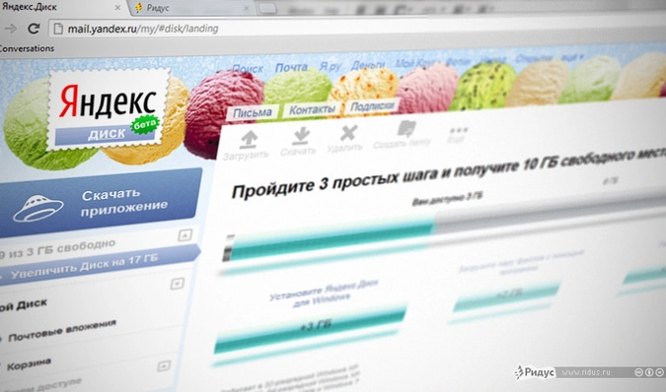666x392 pixels.
Task: Switch to the Контакты tab
Action: [312, 109]
